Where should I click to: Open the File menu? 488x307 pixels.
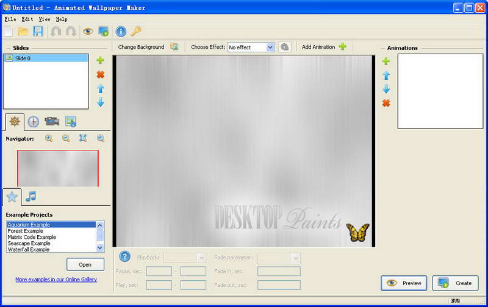pyautogui.click(x=10, y=19)
